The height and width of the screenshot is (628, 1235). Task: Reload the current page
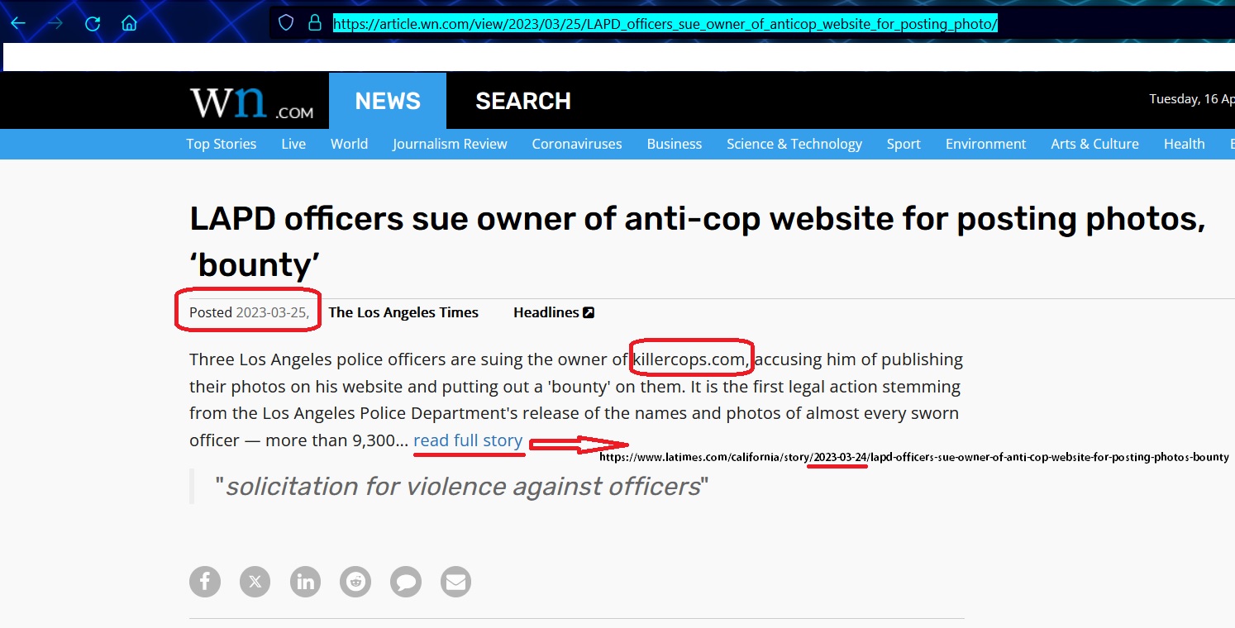(x=93, y=23)
